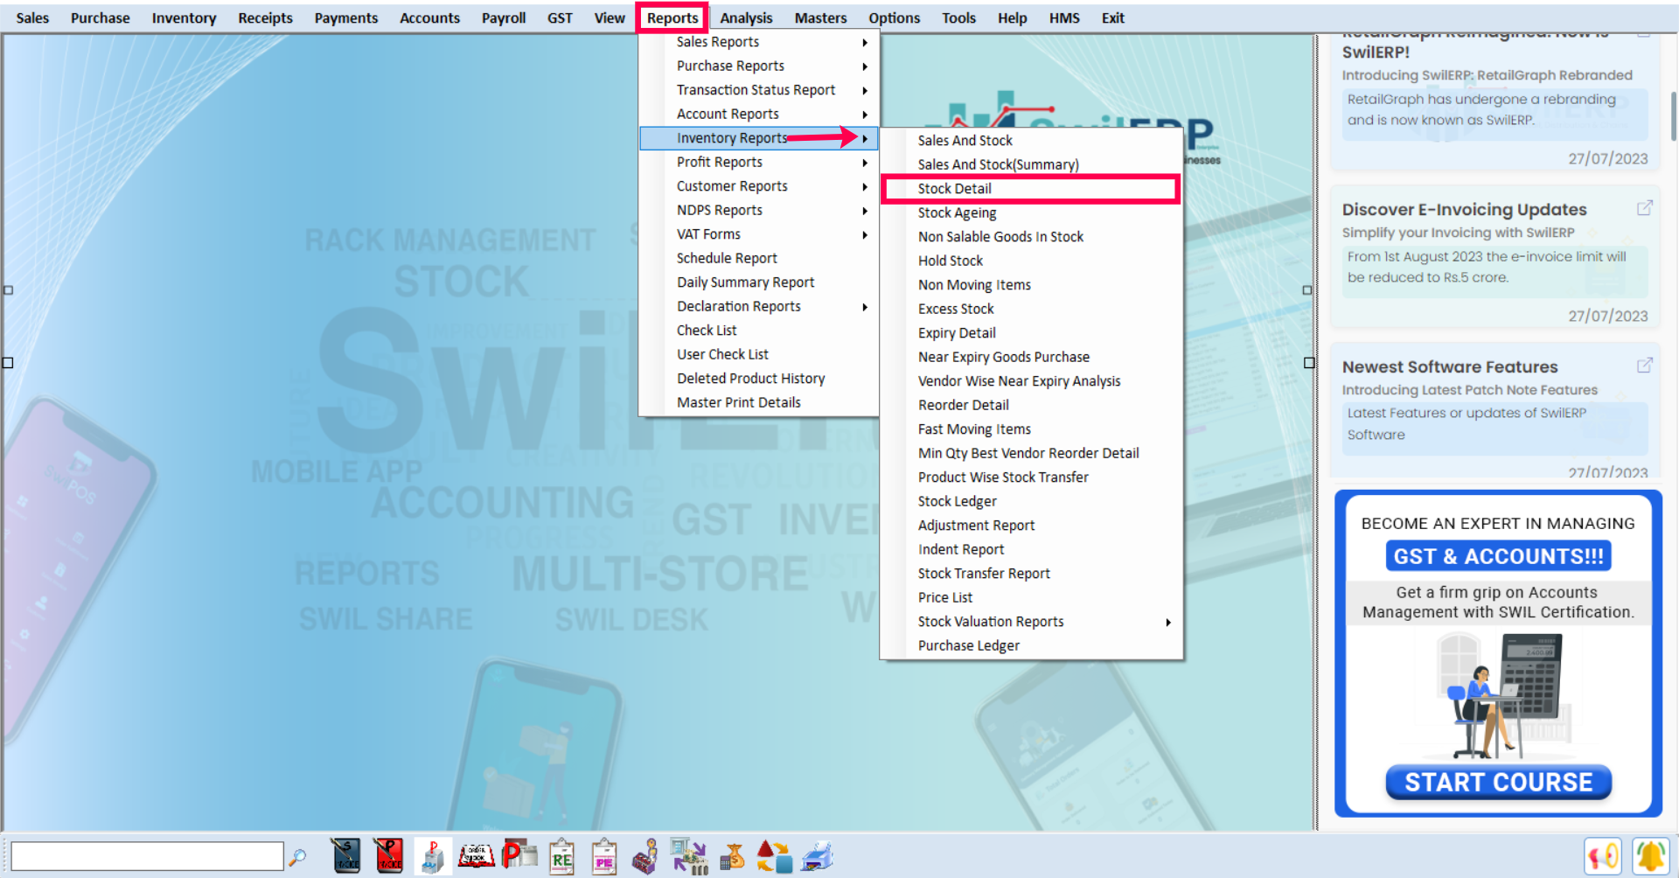Image resolution: width=1679 pixels, height=878 pixels.
Task: Click the START COURSE button
Action: pyautogui.click(x=1498, y=782)
